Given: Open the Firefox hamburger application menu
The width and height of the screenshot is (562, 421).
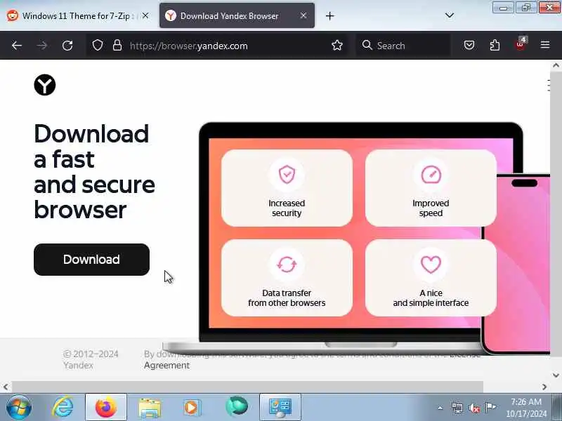Looking at the screenshot, I should (545, 45).
